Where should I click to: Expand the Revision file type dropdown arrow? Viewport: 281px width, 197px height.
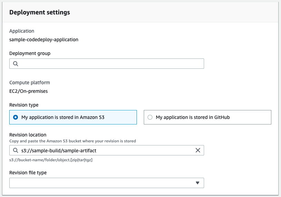pyautogui.click(x=198, y=183)
